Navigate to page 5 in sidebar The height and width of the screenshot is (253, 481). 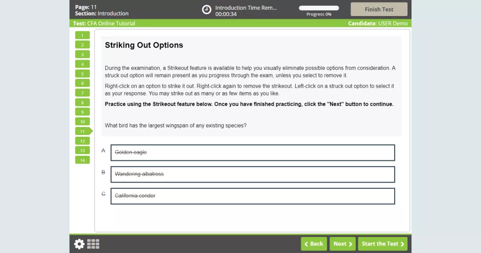[x=82, y=74]
